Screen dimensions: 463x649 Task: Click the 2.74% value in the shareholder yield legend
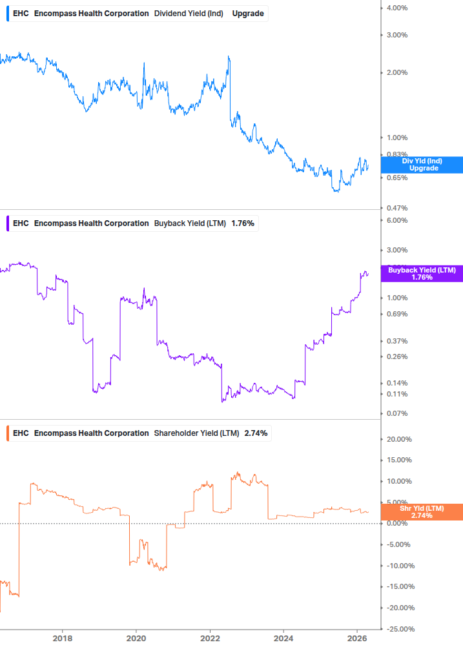[x=256, y=433]
